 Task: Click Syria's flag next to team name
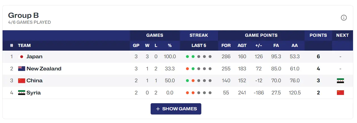pos(22,92)
